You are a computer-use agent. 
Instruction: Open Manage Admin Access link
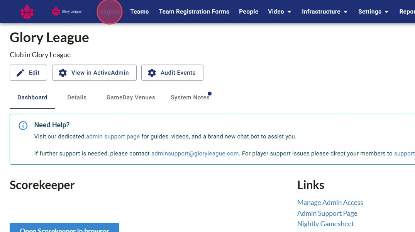point(330,203)
